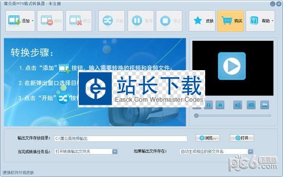
Task: Open the 当完成转换任务后 dropdown
Action: click(x=86, y=152)
